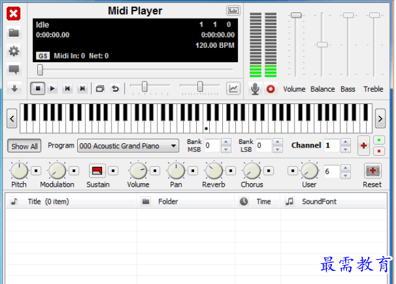396x284 pixels.
Task: Click the Bank LSB input field
Action: pos(263,146)
